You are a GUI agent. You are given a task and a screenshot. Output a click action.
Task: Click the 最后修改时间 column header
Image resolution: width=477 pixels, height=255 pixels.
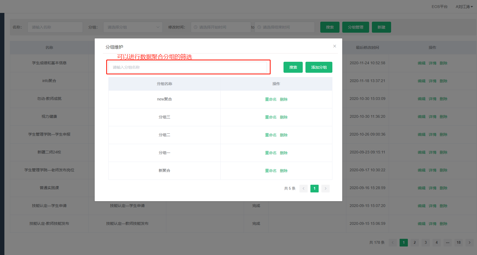[x=367, y=47]
